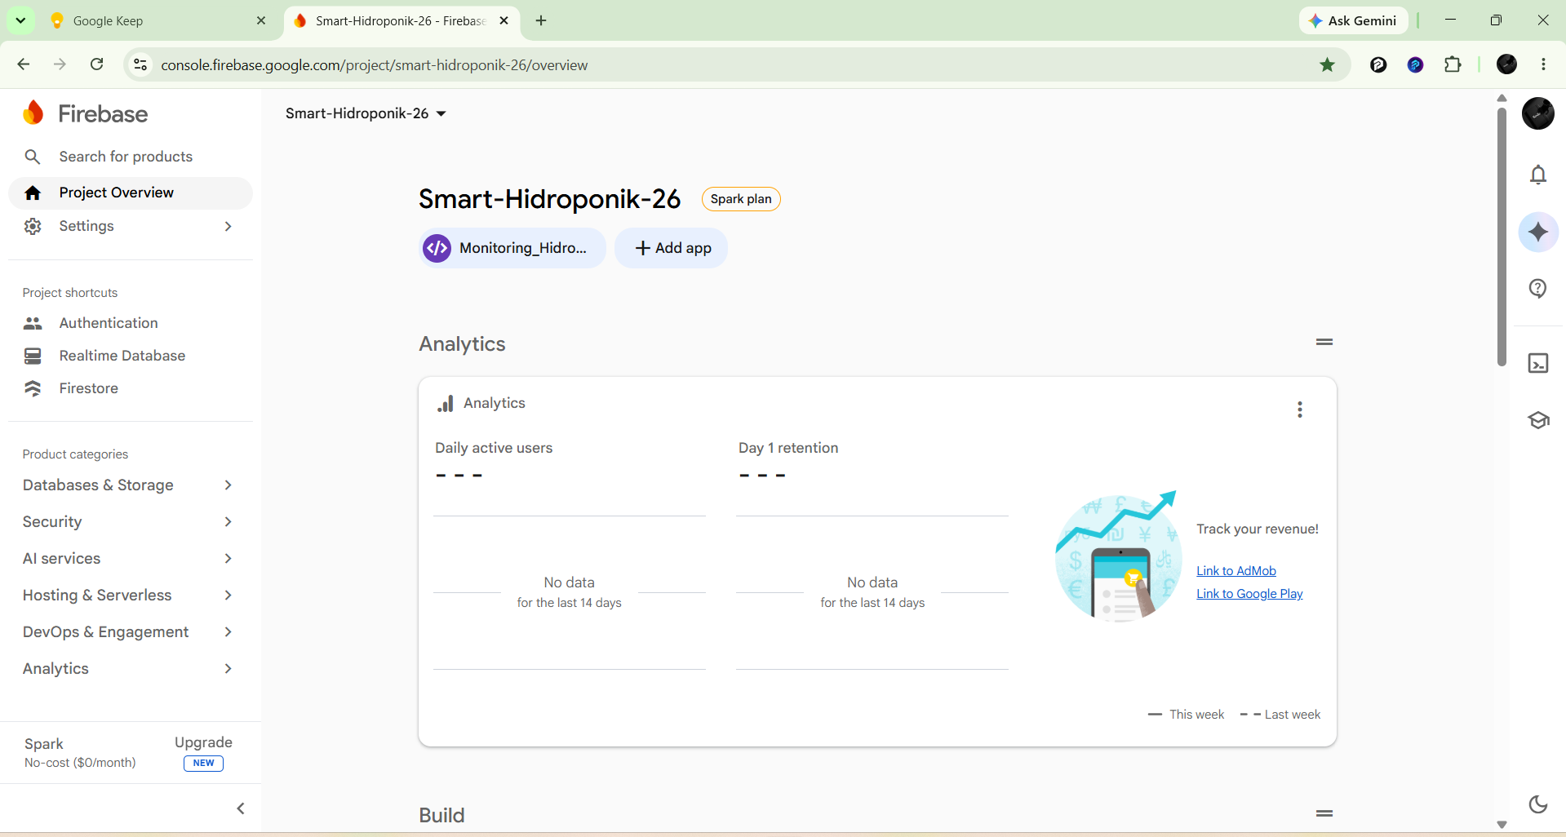
Task: Bookmark star icon in address bar
Action: coord(1328,64)
